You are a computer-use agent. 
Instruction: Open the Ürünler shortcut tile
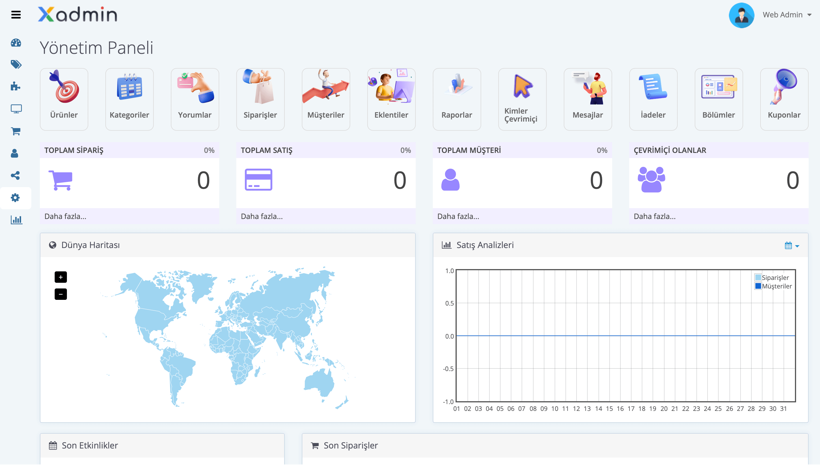(x=64, y=99)
